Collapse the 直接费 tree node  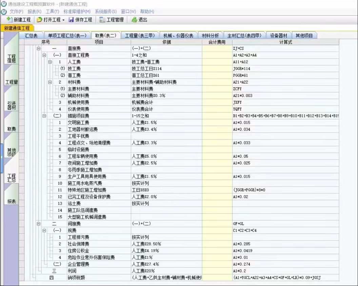coord(38,48)
